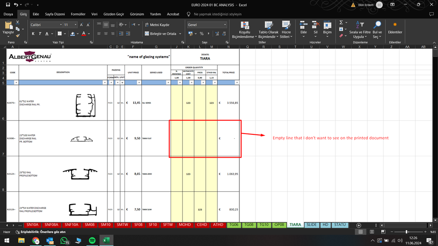Click the percent style icon
Image resolution: width=438 pixels, height=246 pixels.
[x=201, y=34]
